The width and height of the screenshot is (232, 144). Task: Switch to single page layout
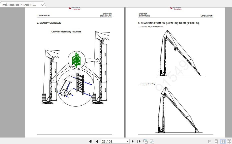(209, 141)
